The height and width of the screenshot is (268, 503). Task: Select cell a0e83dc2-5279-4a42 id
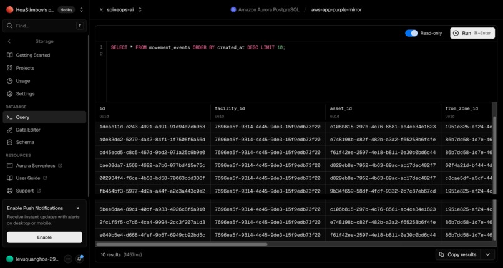click(152, 140)
